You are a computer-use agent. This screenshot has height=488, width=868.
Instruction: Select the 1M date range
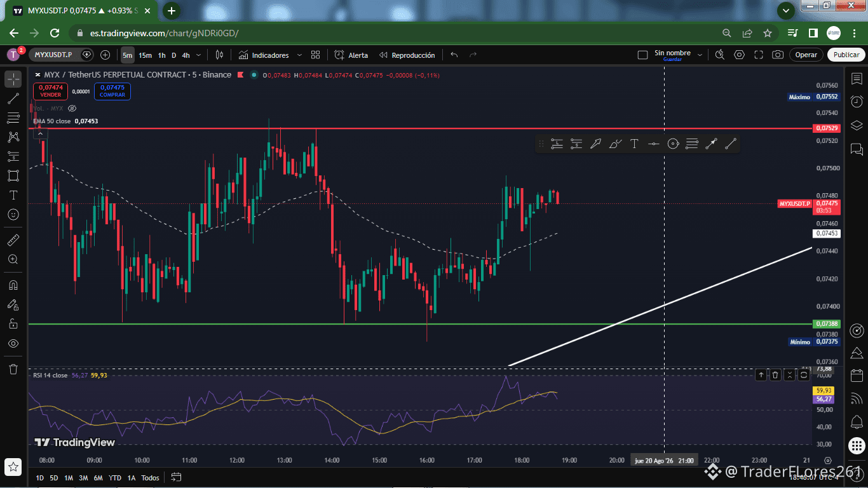[x=69, y=478]
